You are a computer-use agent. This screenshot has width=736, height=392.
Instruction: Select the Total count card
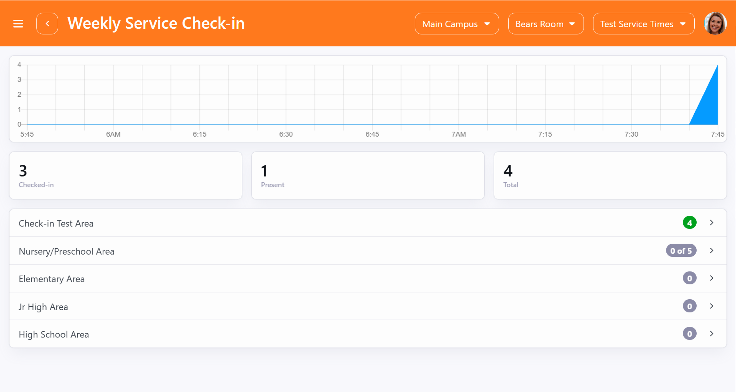[610, 175]
